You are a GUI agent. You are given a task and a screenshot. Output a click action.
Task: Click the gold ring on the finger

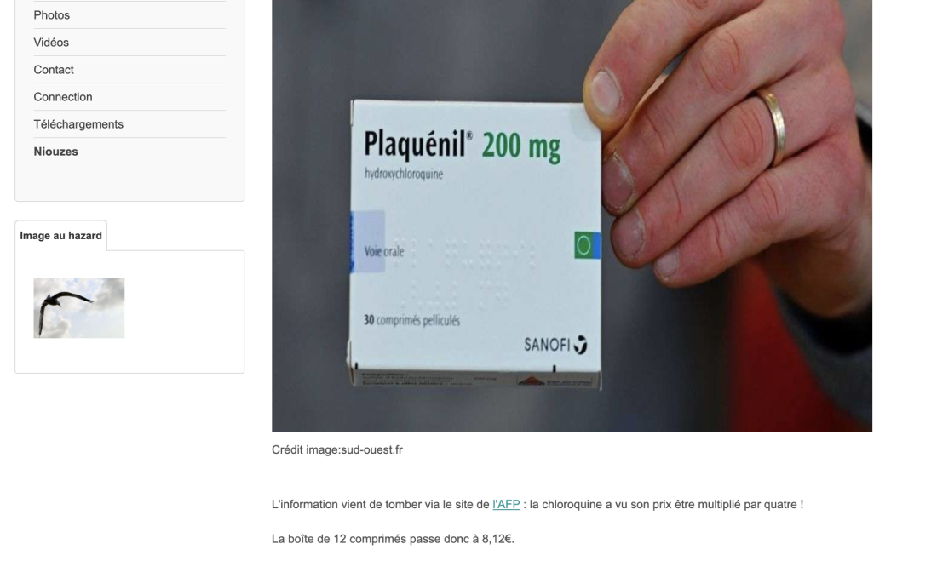click(772, 129)
